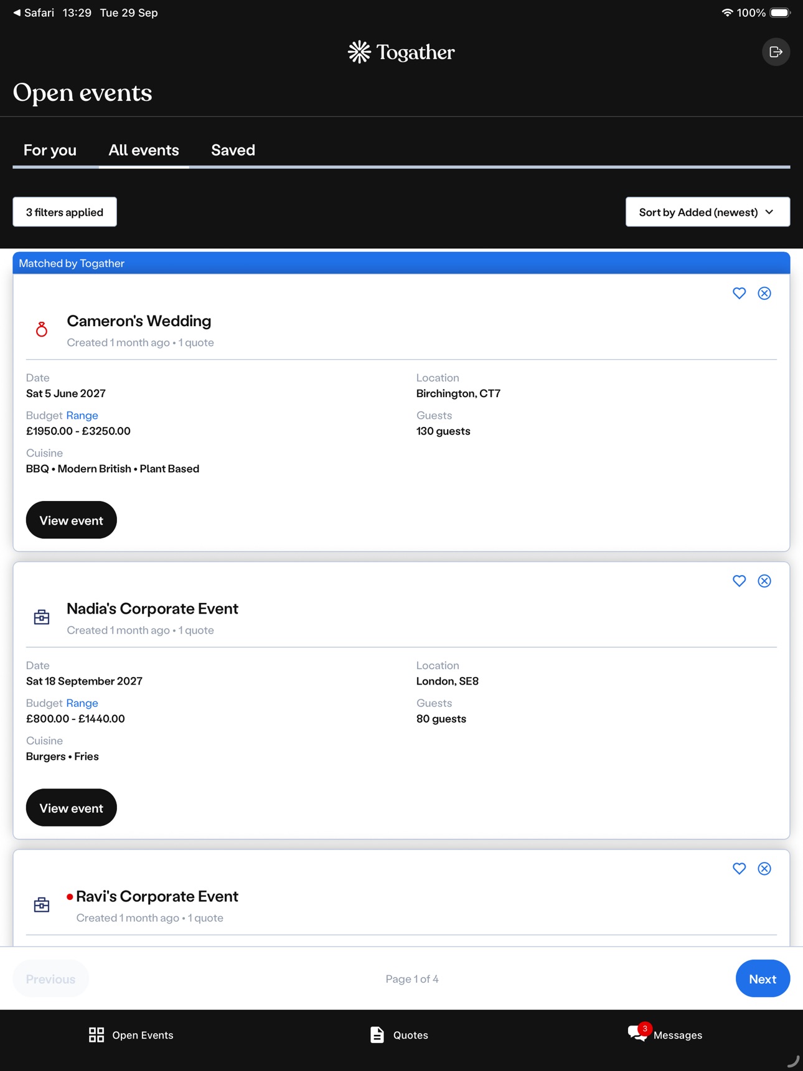Click the Togather logo
803x1071 pixels.
pos(401,52)
